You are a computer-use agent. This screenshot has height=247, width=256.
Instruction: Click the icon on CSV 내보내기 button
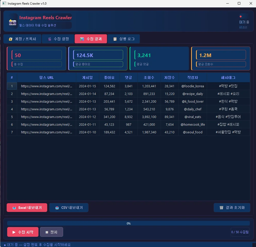(57, 208)
